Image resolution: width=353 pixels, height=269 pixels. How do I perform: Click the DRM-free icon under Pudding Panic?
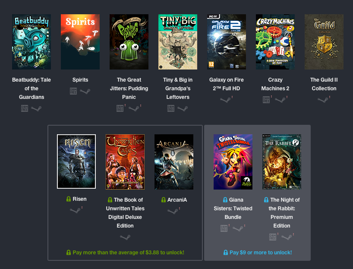[x=120, y=108]
